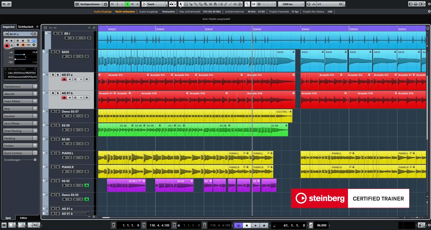Expand the Equalizer inspector section
The height and width of the screenshot is (230, 431).
coord(20,116)
